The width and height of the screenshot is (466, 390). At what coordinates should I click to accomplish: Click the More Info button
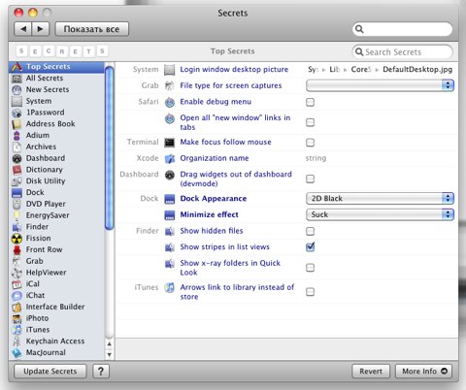[423, 372]
